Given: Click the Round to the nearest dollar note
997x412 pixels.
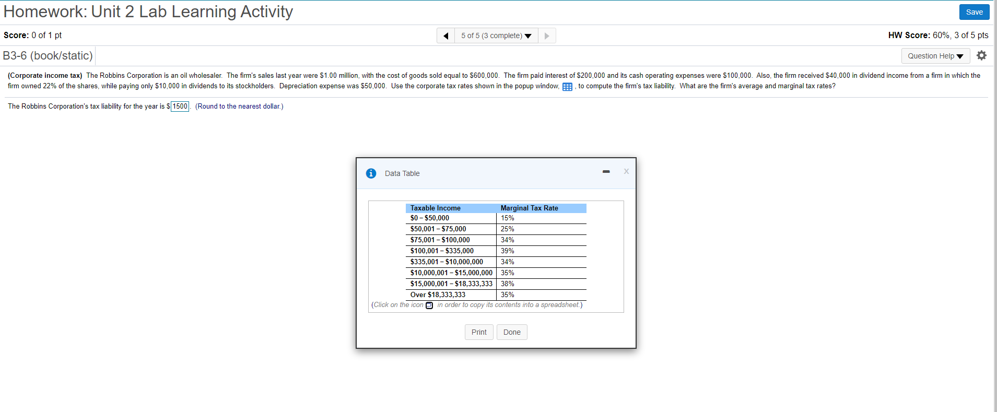Looking at the screenshot, I should coord(239,107).
